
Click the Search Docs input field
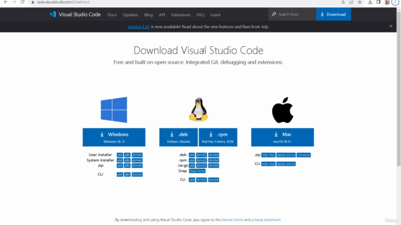[293, 14]
